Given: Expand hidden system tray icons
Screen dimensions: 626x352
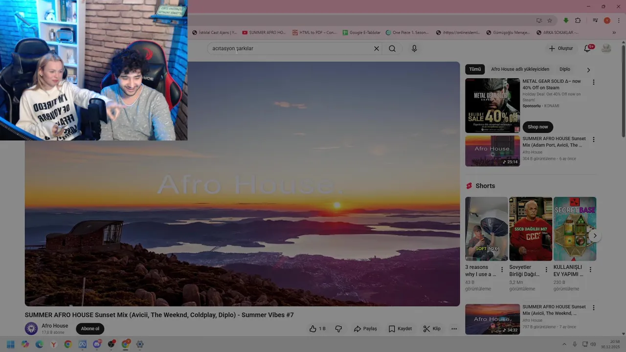Looking at the screenshot, I should point(564,344).
